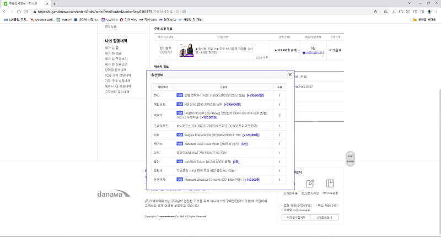Open the browser profile avatar
This screenshot has height=237, width=441.
[x=429, y=12]
